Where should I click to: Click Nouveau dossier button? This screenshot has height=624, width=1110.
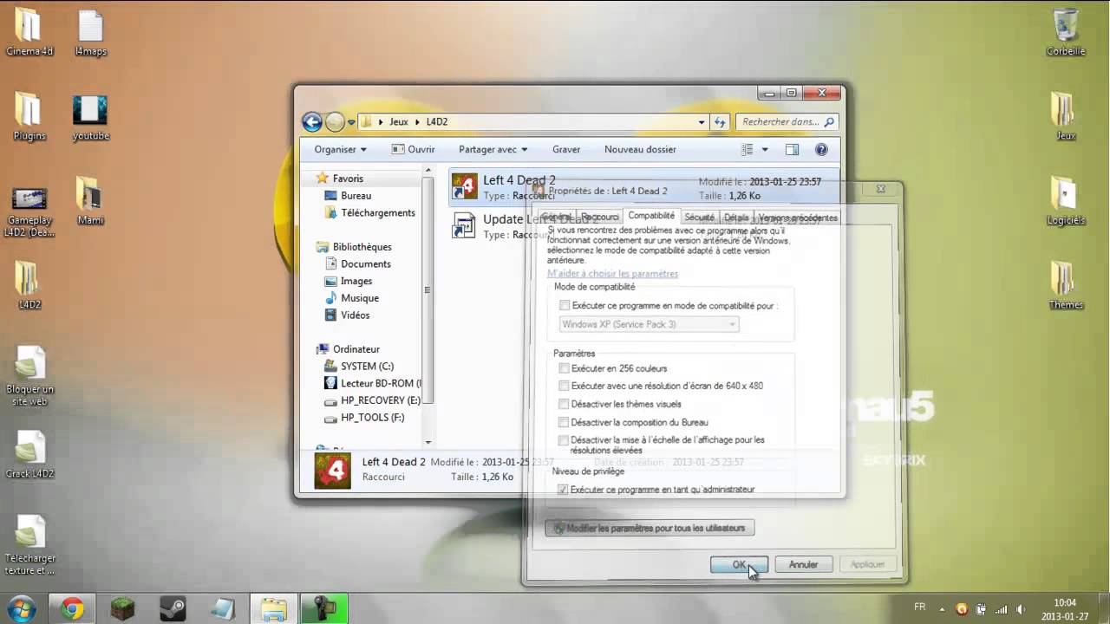coord(640,149)
